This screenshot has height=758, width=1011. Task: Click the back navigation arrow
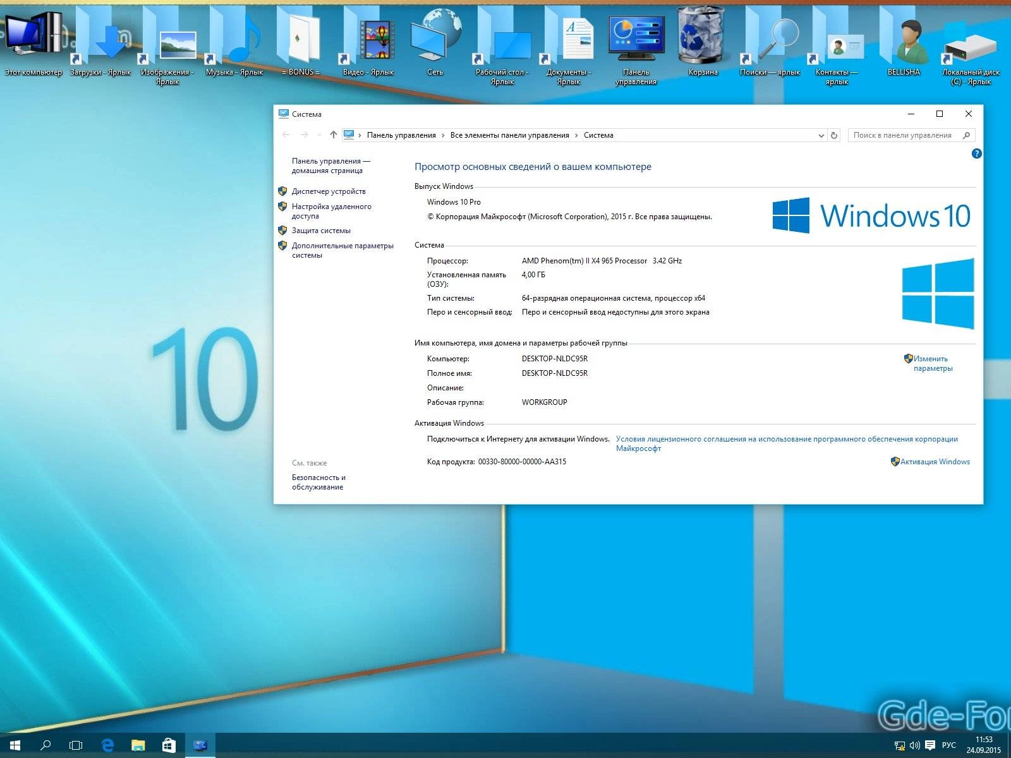click(286, 135)
